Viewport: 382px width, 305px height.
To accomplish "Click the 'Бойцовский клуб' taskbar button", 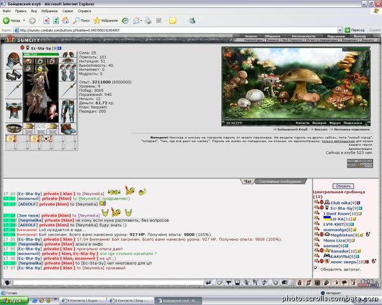I will click(178, 301).
